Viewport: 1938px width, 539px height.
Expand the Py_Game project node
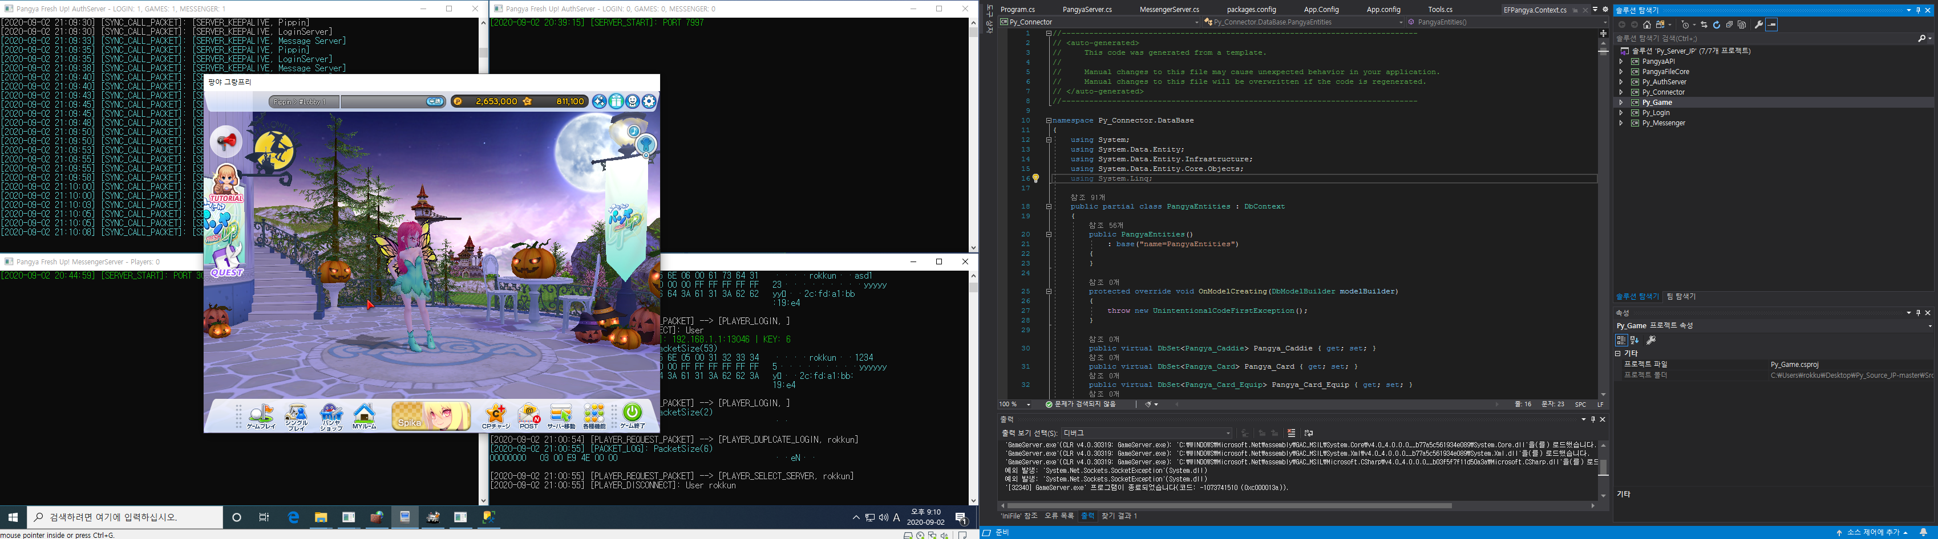[x=1621, y=102]
